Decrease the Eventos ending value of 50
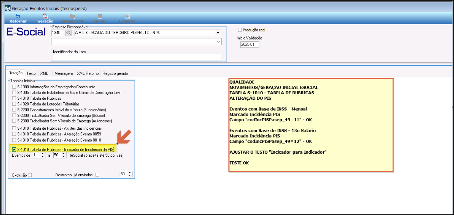454x215 pixels. (x=63, y=157)
